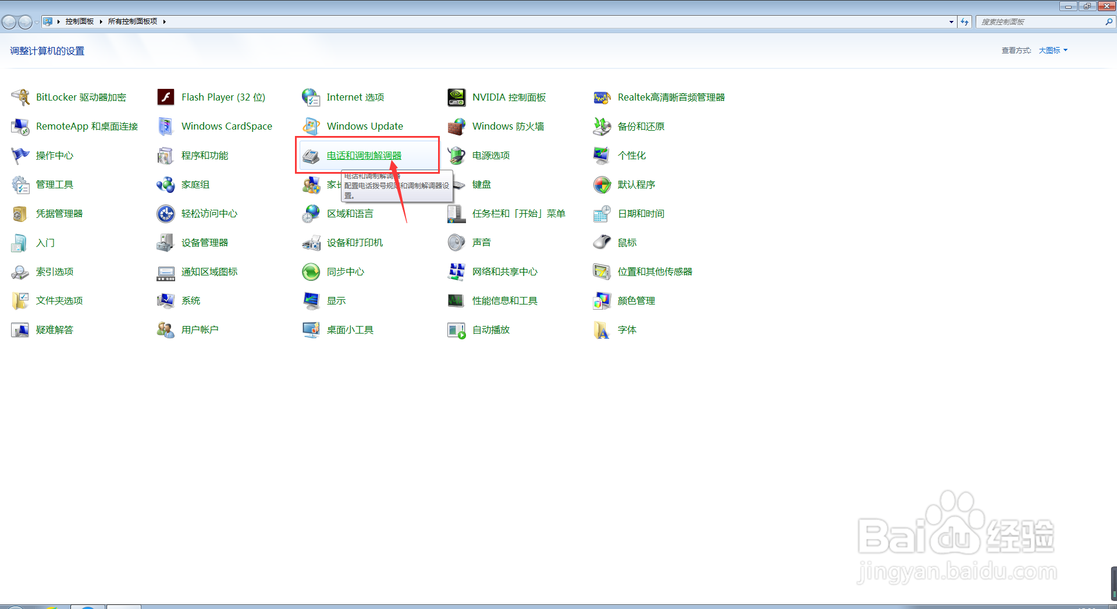Open the 区域和语言 link
Image resolution: width=1117 pixels, height=609 pixels.
350,213
